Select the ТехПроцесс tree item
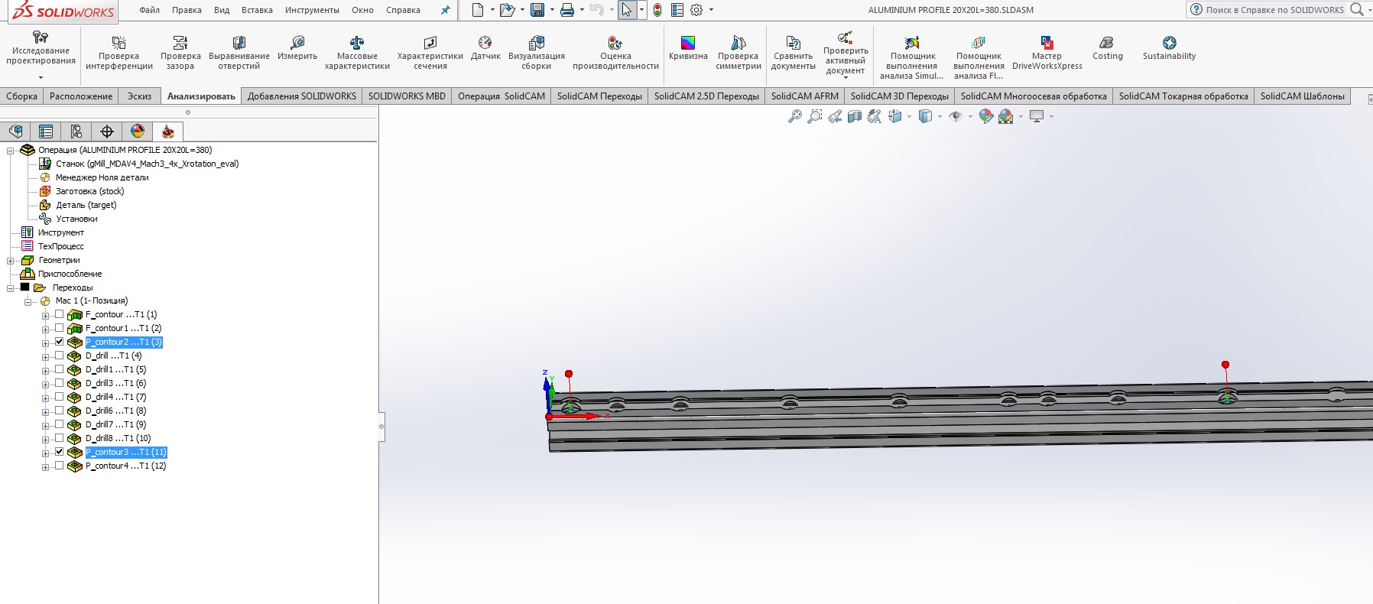1373x604 pixels. tap(61, 246)
